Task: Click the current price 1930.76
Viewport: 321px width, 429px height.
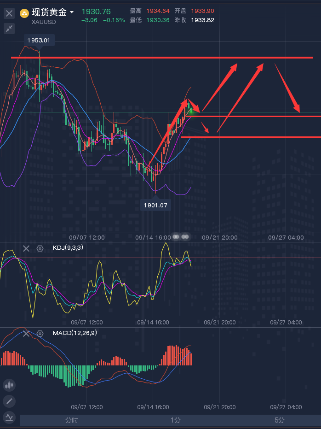Action: (96, 12)
